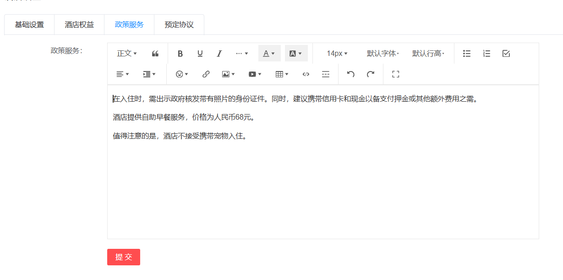
Task: Expand the 默认字体 font family dropdown
Action: click(x=383, y=54)
